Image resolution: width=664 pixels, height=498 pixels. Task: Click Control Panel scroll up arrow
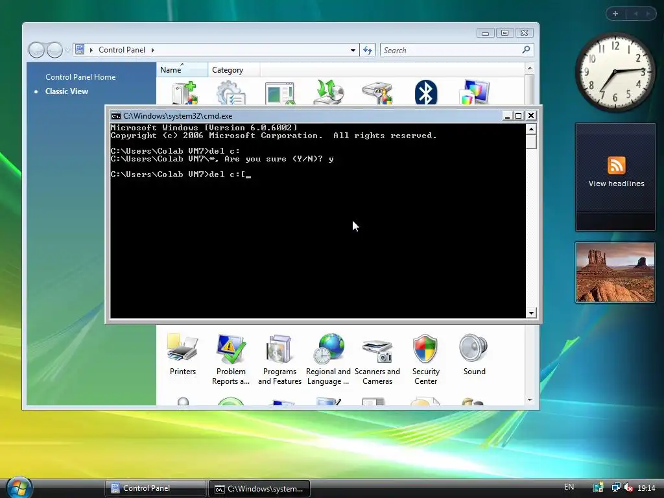tap(530, 68)
